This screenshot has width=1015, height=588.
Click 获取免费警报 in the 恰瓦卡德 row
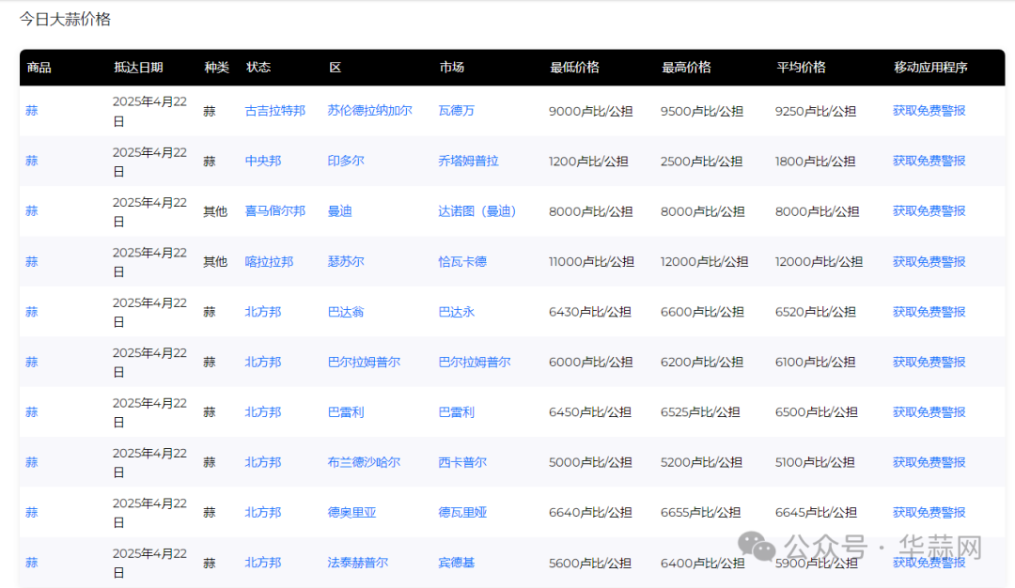pyautogui.click(x=929, y=261)
